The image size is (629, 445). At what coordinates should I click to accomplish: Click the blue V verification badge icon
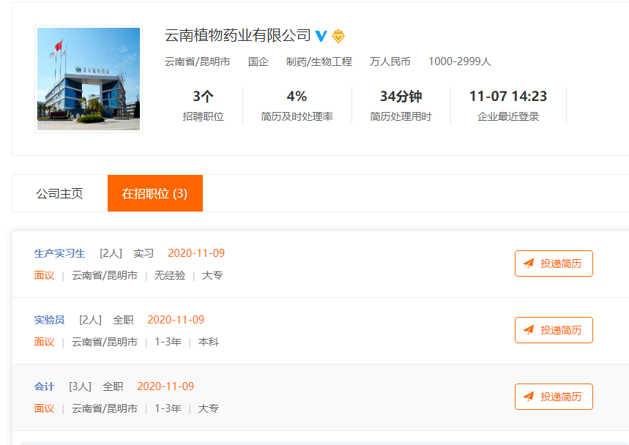click(321, 36)
